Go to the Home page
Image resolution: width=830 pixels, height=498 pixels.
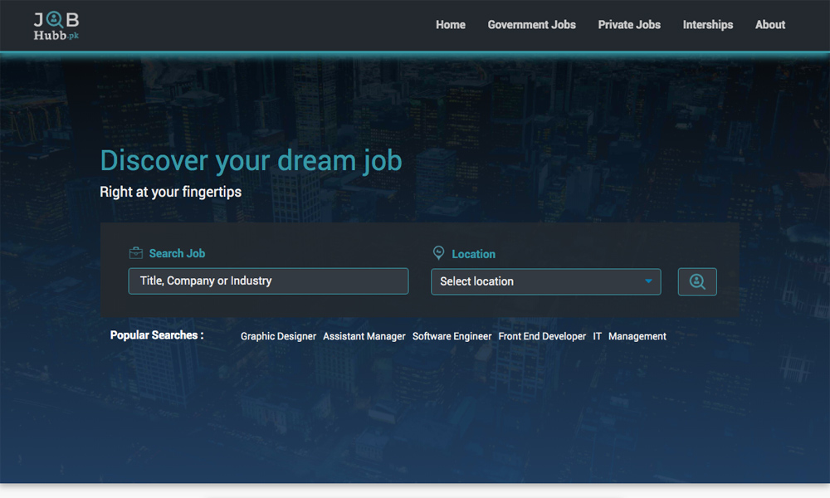(451, 25)
